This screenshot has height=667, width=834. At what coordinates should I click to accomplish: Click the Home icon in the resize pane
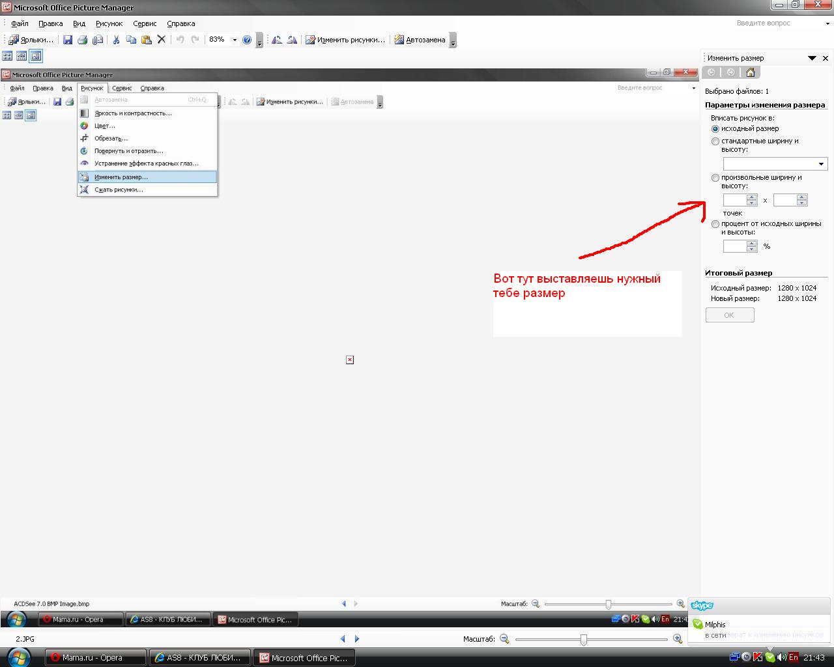pyautogui.click(x=750, y=72)
